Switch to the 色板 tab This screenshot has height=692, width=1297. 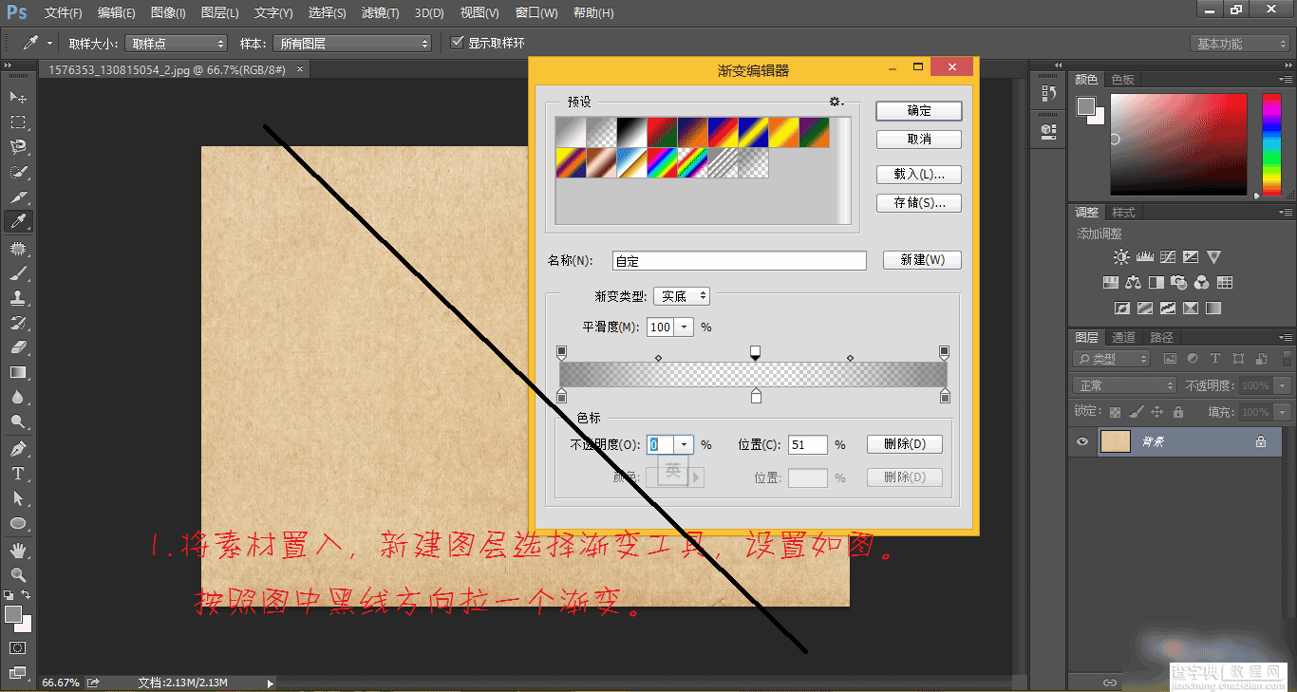pyautogui.click(x=1122, y=80)
